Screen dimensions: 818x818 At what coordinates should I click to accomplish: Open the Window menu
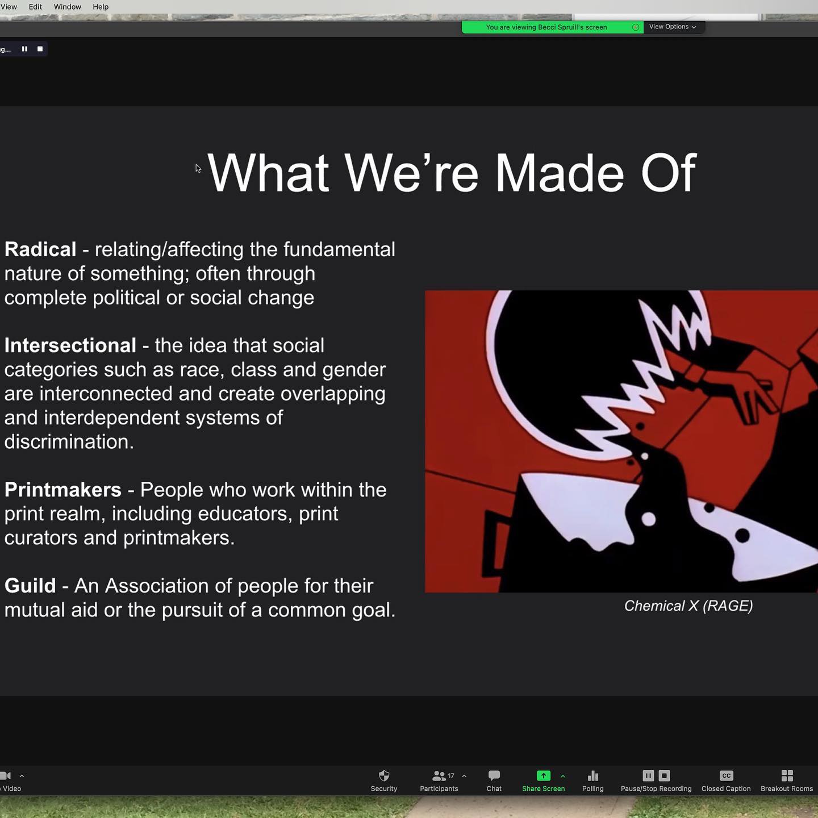tap(67, 7)
